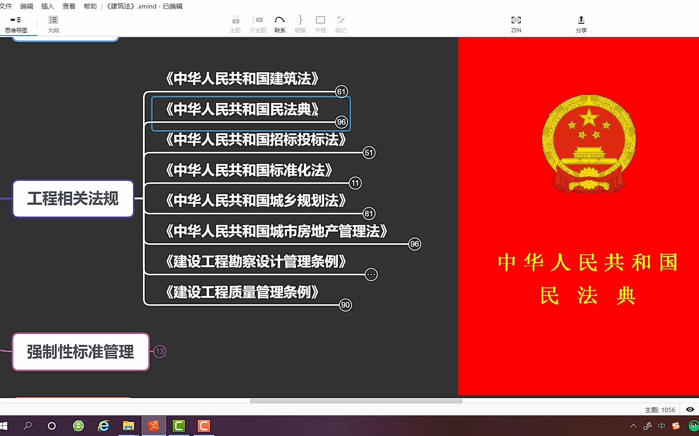
Task: Add a boundary with 外框 icon
Action: pos(320,25)
